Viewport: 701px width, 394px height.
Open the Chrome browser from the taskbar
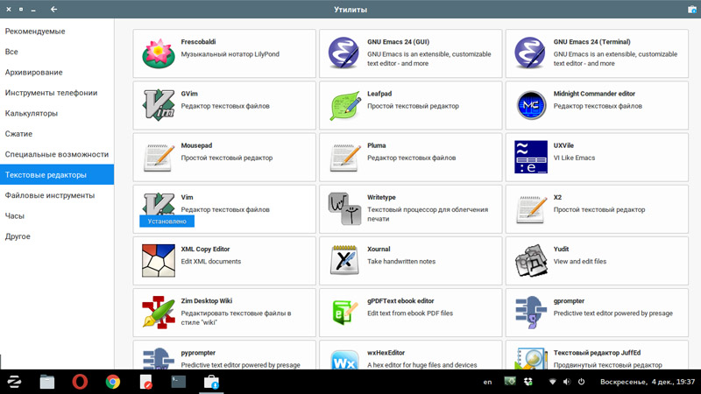(113, 382)
